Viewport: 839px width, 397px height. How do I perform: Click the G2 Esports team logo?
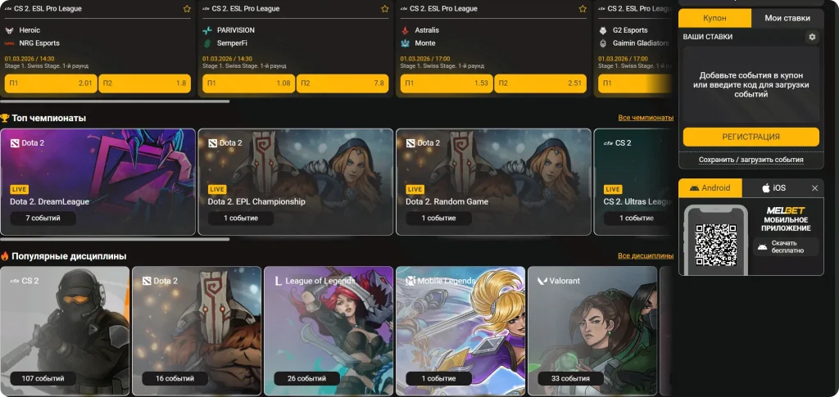604,30
